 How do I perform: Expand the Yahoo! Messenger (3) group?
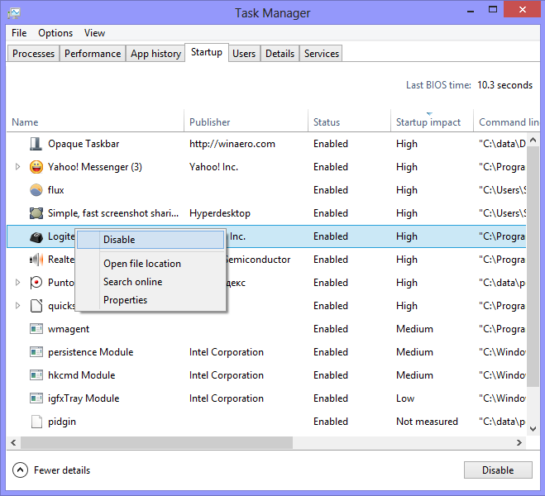[x=17, y=167]
